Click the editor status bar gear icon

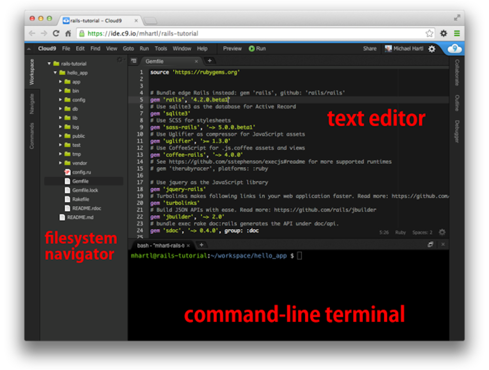442,232
